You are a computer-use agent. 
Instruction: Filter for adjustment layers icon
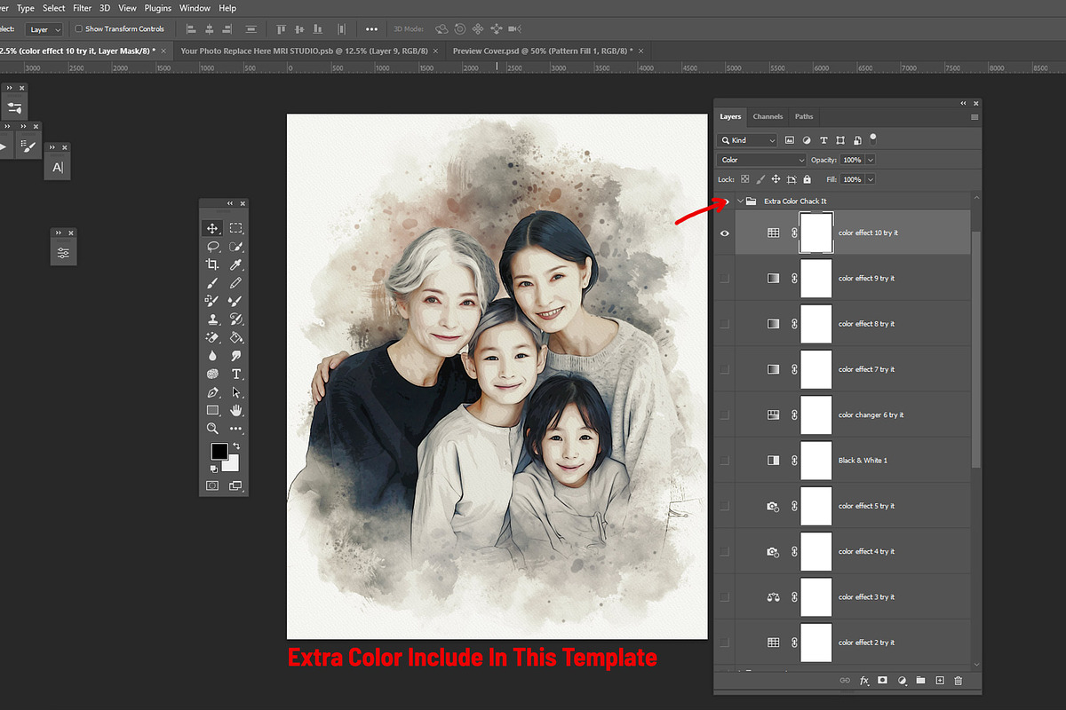click(x=807, y=140)
